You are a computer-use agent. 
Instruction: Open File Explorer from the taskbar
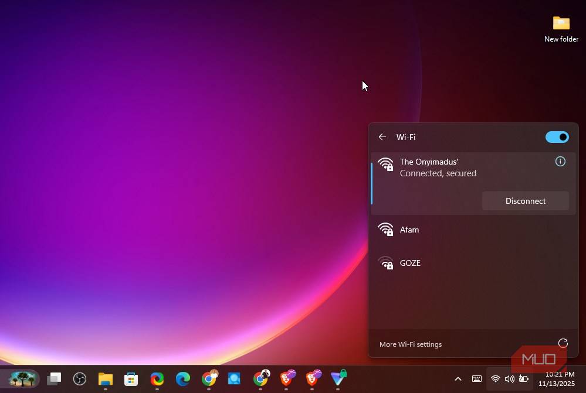[106, 379]
